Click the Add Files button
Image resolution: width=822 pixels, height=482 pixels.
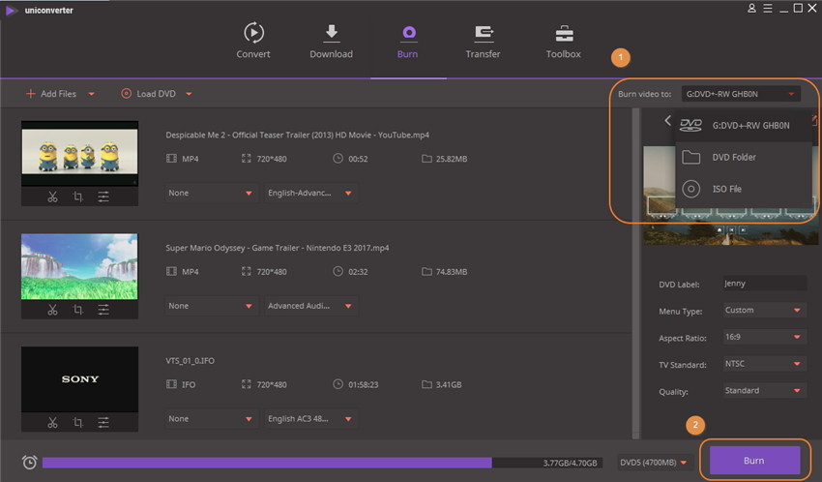[x=51, y=94]
